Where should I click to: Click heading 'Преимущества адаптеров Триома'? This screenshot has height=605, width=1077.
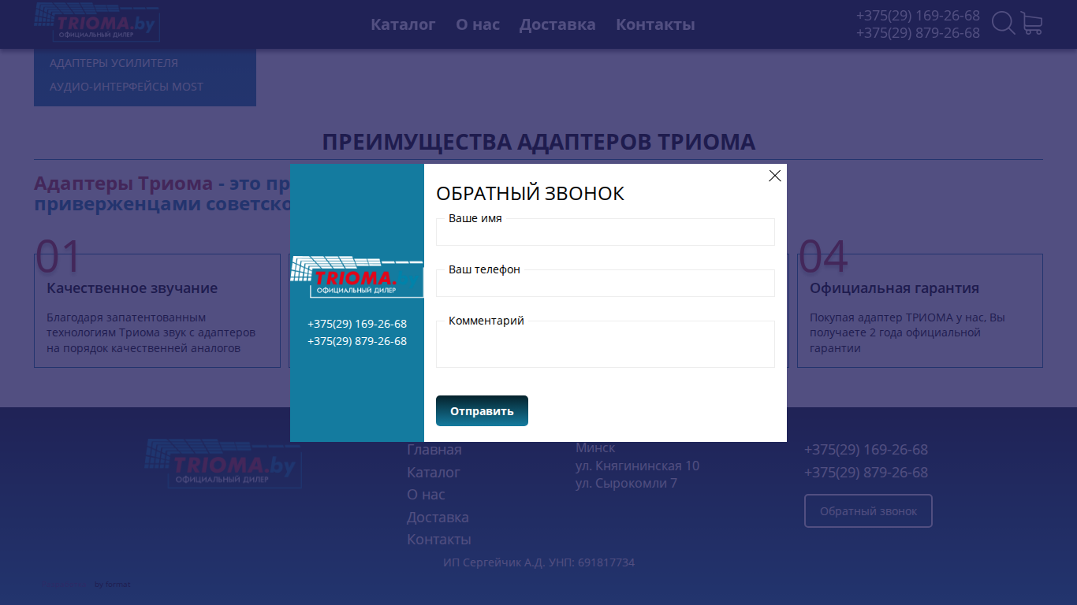click(538, 143)
